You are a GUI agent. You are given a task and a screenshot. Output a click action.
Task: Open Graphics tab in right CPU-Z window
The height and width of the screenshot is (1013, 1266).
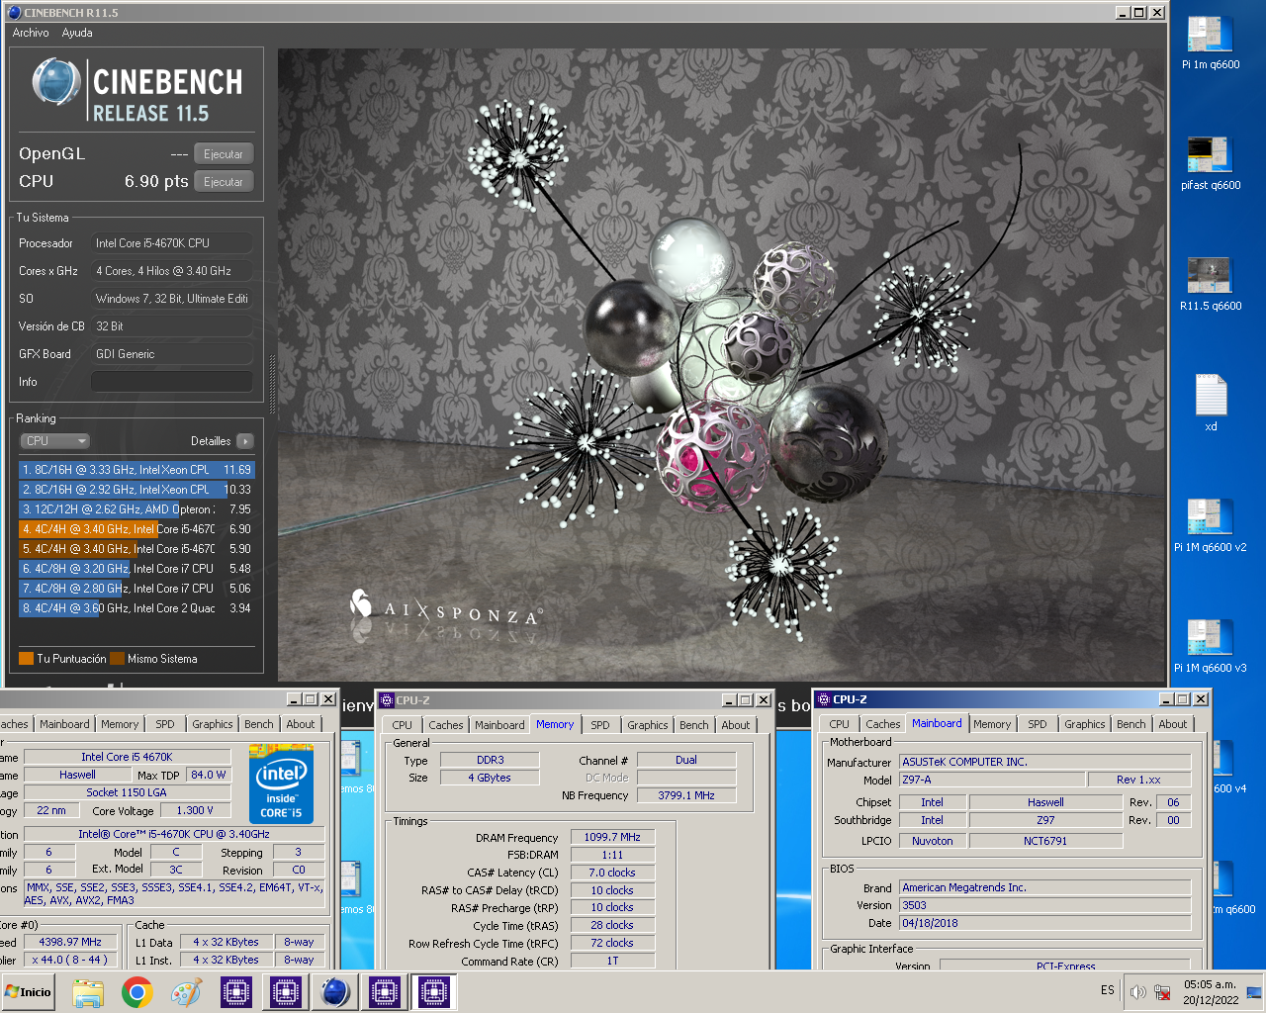[1085, 724]
